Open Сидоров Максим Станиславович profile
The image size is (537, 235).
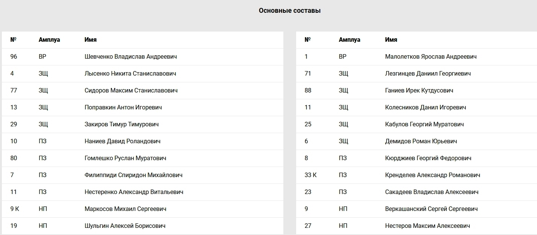pos(131,91)
